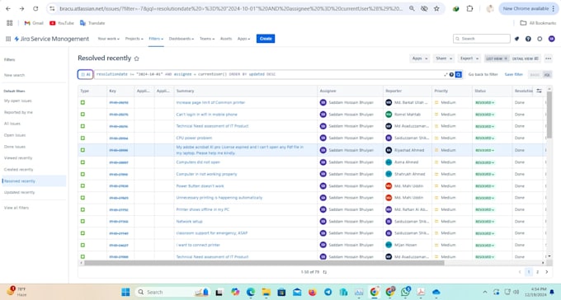Open WhatsApp from the taskbar
Image resolution: width=561 pixels, height=300 pixels.
point(405,292)
